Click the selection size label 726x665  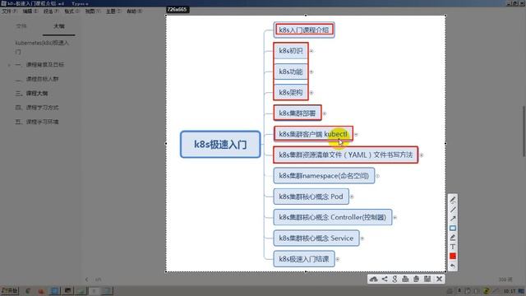coord(178,9)
